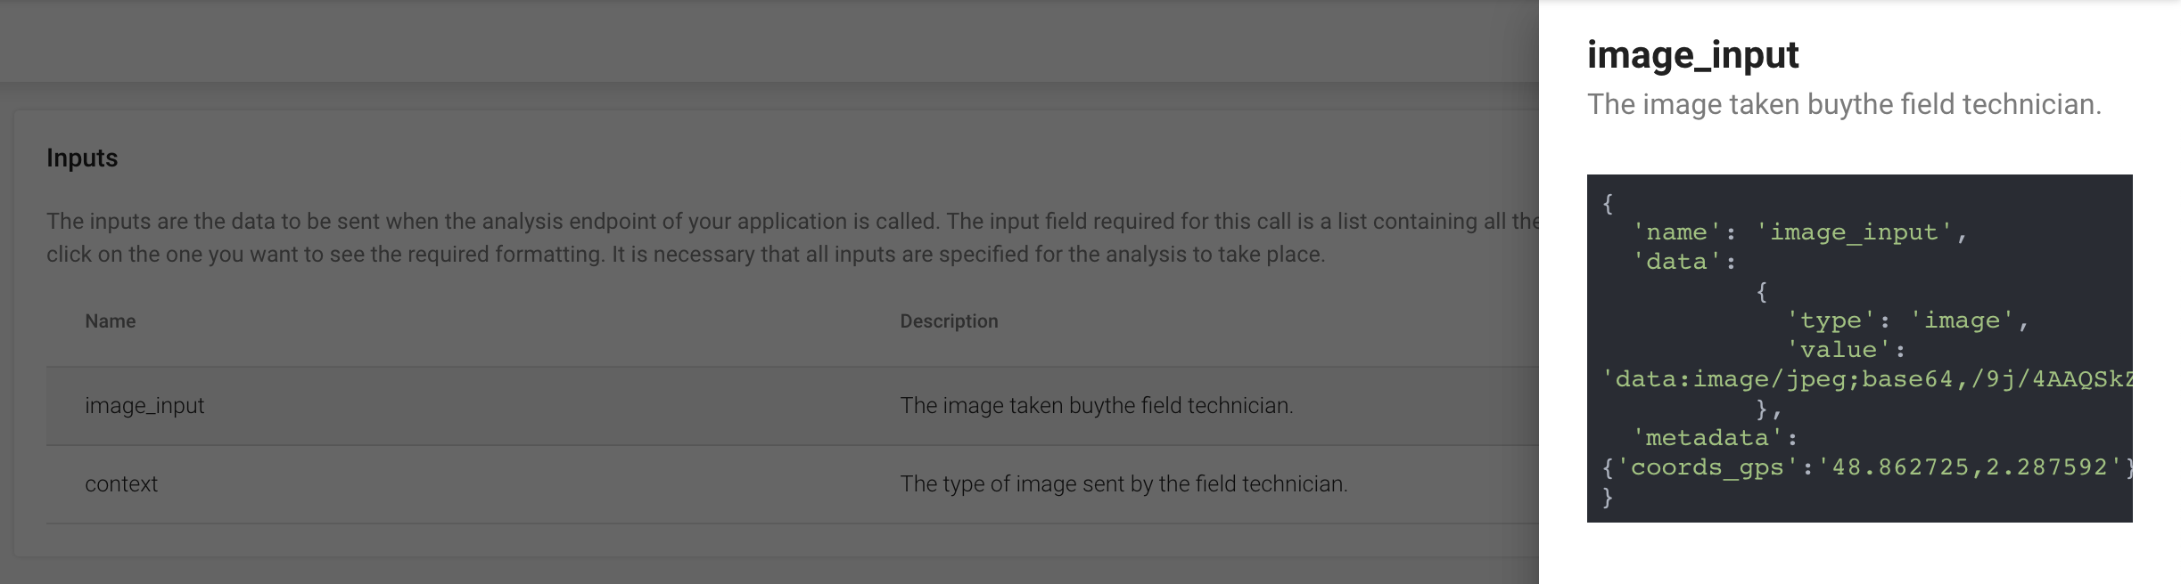This screenshot has width=2181, height=584.
Task: Click the inputs explanation paragraph text
Action: click(x=793, y=238)
